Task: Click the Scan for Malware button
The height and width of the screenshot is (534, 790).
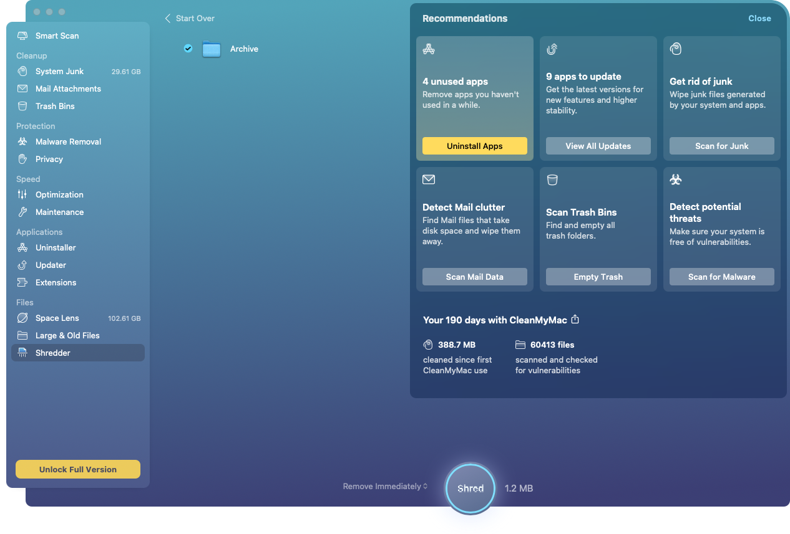Action: coord(722,277)
